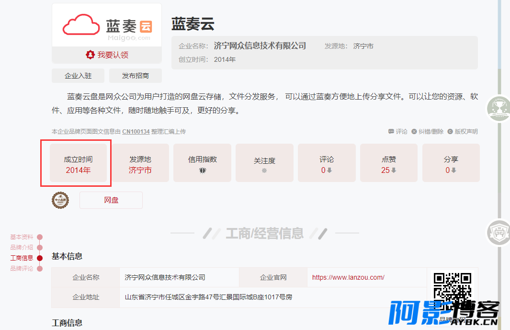Click the 关注度 indicator icon
The width and height of the screenshot is (510, 330).
pyautogui.click(x=264, y=171)
